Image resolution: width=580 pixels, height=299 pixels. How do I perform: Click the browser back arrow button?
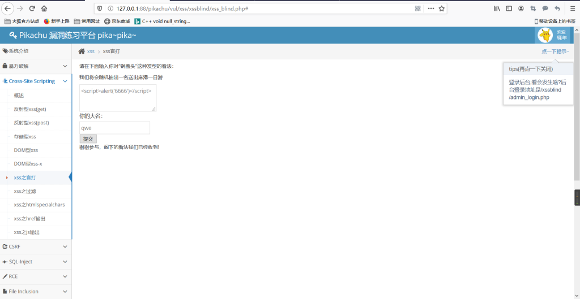tap(8, 8)
